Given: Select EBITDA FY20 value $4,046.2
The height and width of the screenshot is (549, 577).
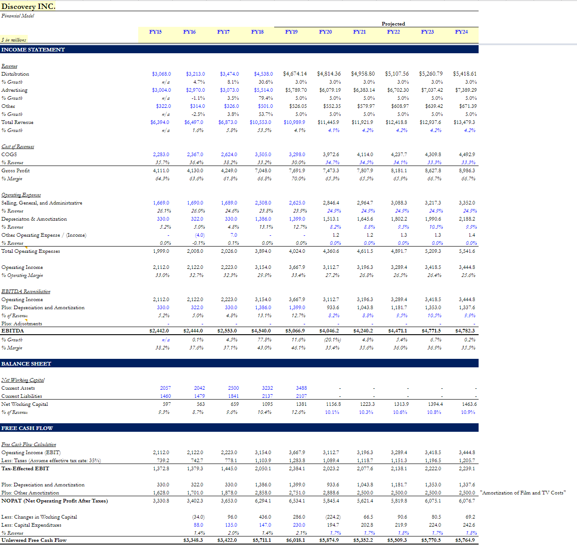Looking at the screenshot, I should (x=329, y=331).
